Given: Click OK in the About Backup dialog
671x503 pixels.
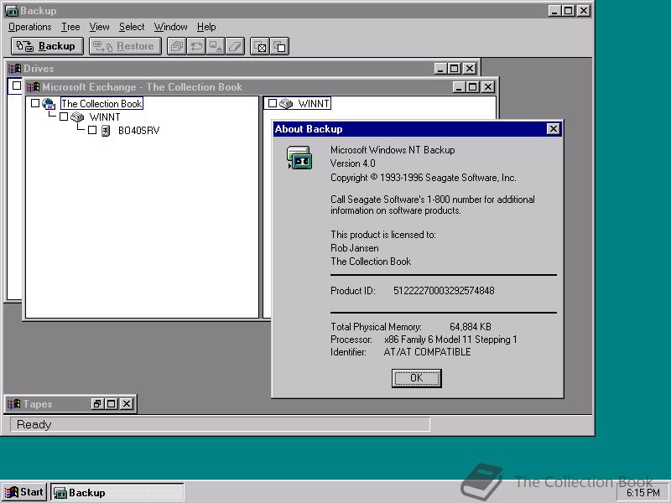Looking at the screenshot, I should (416, 378).
